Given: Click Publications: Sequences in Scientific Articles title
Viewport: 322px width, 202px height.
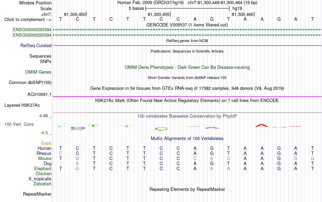Looking at the screenshot, I should (187, 51).
